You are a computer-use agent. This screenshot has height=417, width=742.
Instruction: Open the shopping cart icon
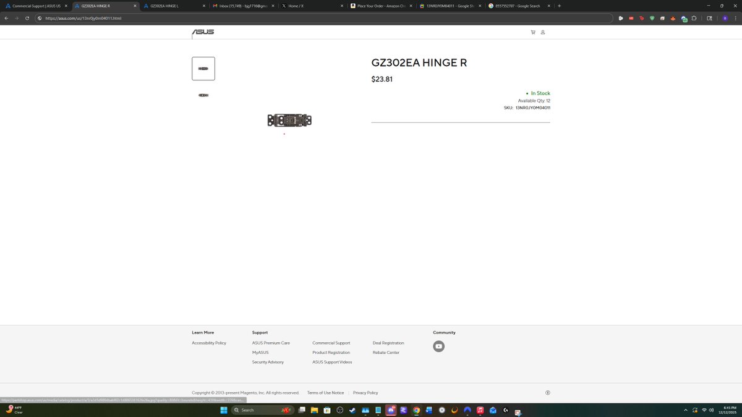point(533,32)
